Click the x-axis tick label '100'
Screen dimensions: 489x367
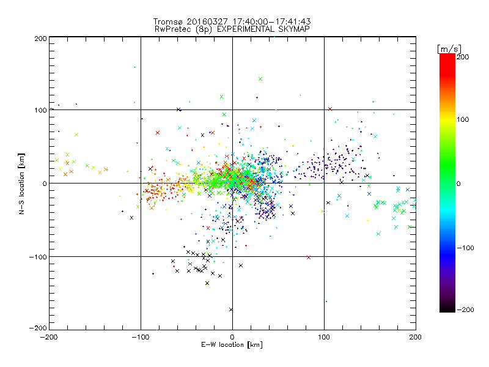pos(324,337)
